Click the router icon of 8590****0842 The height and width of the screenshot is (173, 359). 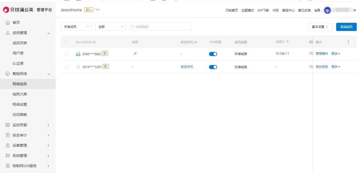[x=78, y=54]
